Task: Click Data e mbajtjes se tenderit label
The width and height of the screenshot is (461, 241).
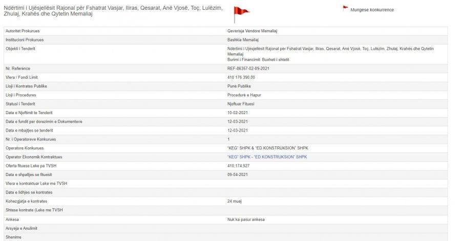Action: tap(29, 130)
